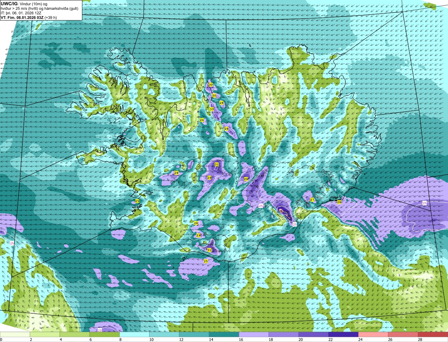Viewport: 448px width, 342px height.
Task: Click the 'UWC/IG: Vindur (10m) og' title line
Action: [x=24, y=4]
